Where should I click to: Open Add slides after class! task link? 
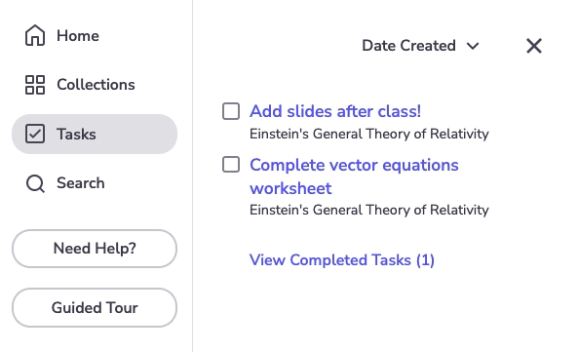(335, 111)
